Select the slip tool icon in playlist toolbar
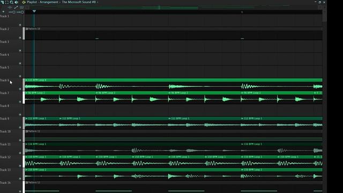Screen dimensions: 343x193 (x=2, y=2)
